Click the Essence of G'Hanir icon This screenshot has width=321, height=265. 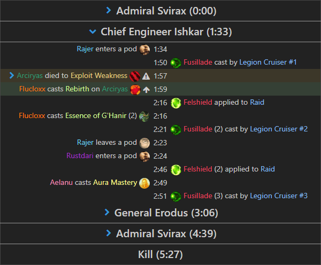click(x=144, y=116)
